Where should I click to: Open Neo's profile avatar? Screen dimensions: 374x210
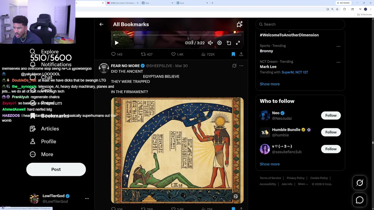point(265,116)
